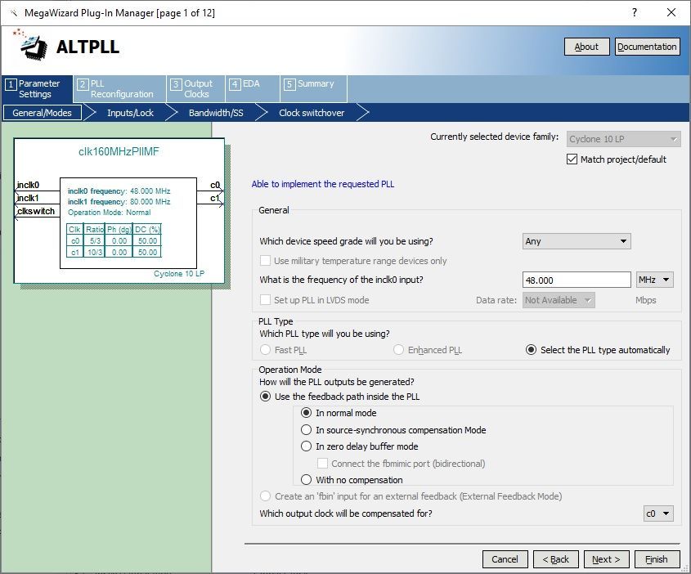Select PLL type automatically radio button

[x=531, y=350]
